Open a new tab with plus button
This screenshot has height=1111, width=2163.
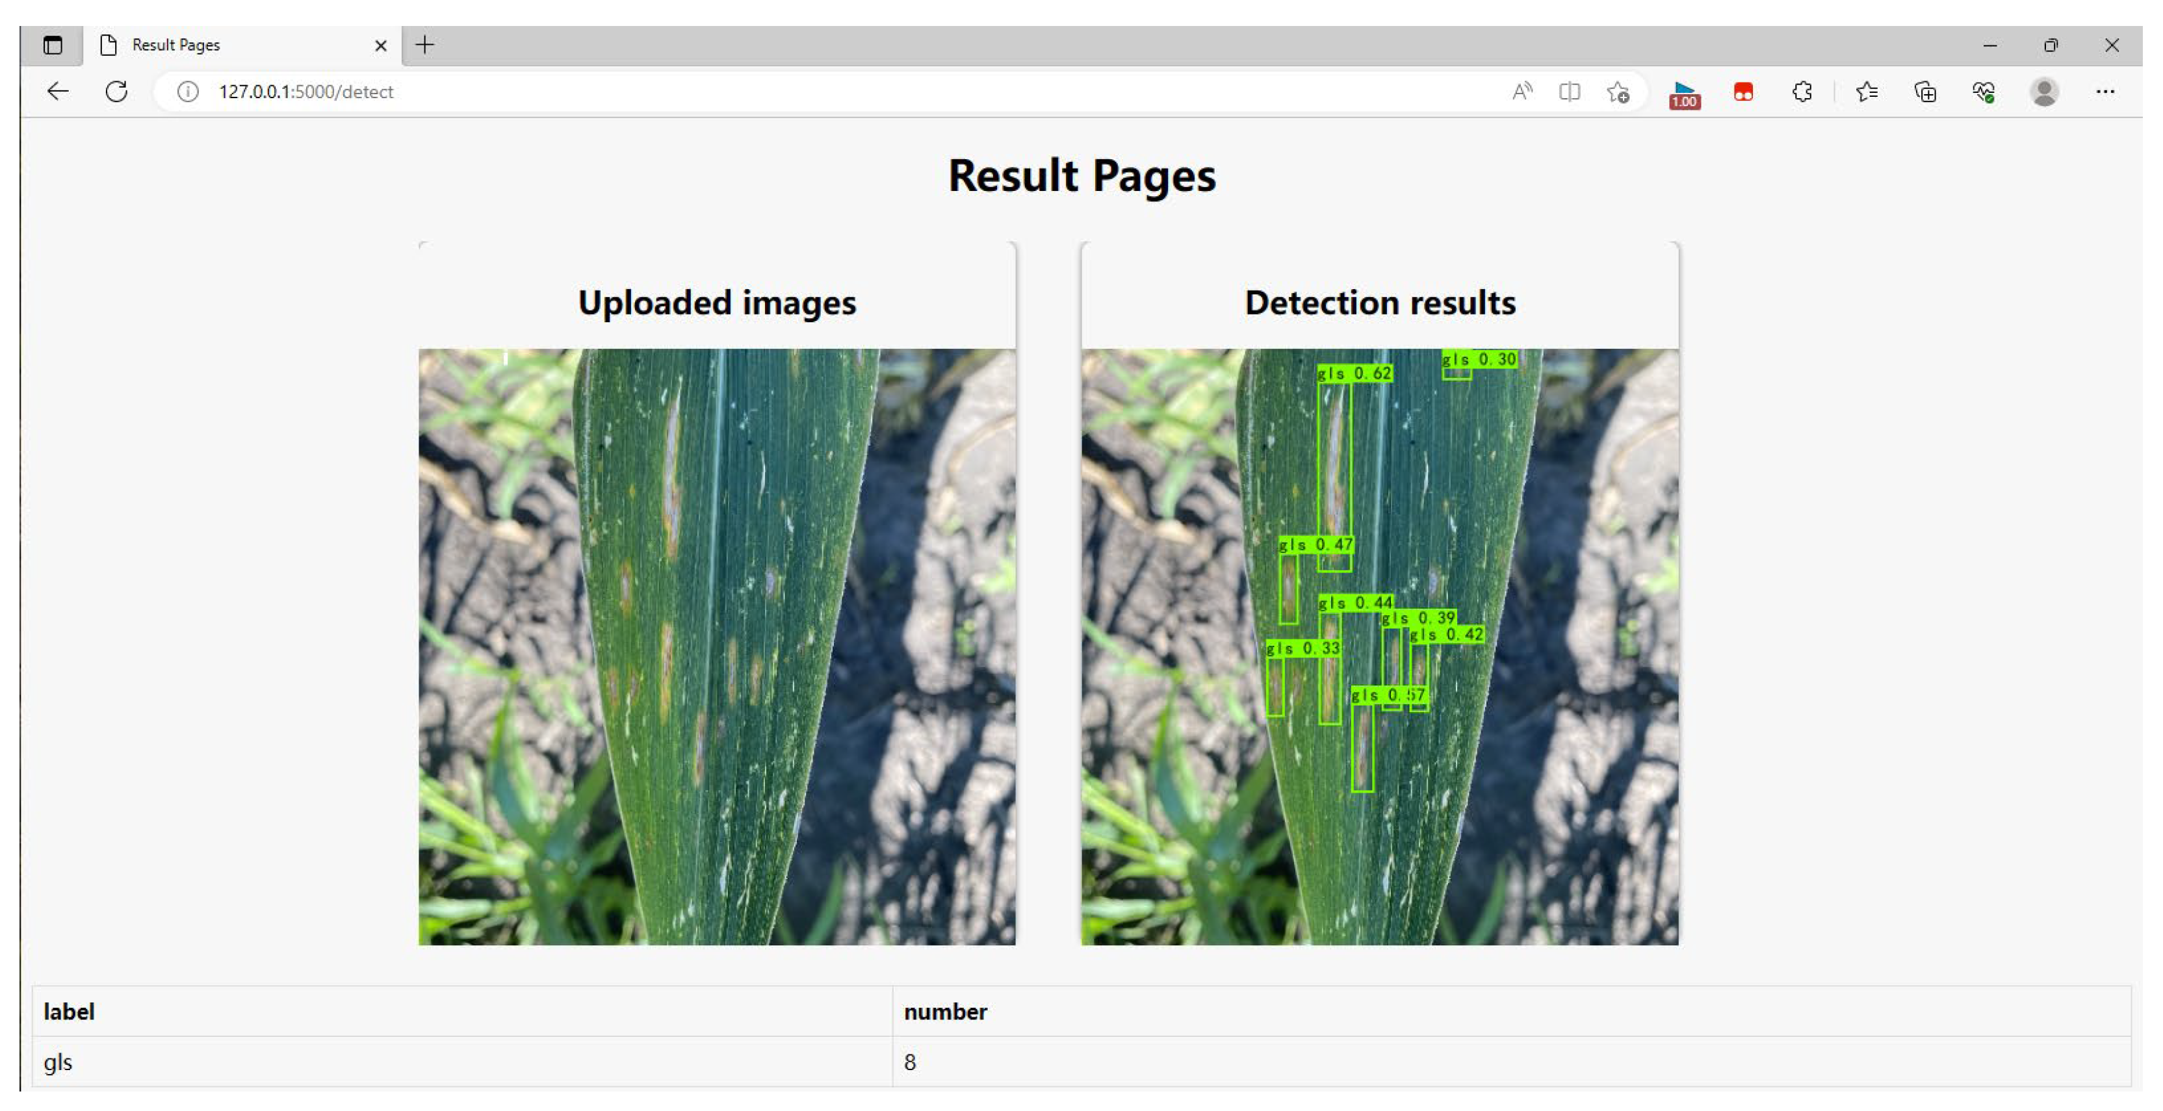pos(425,45)
